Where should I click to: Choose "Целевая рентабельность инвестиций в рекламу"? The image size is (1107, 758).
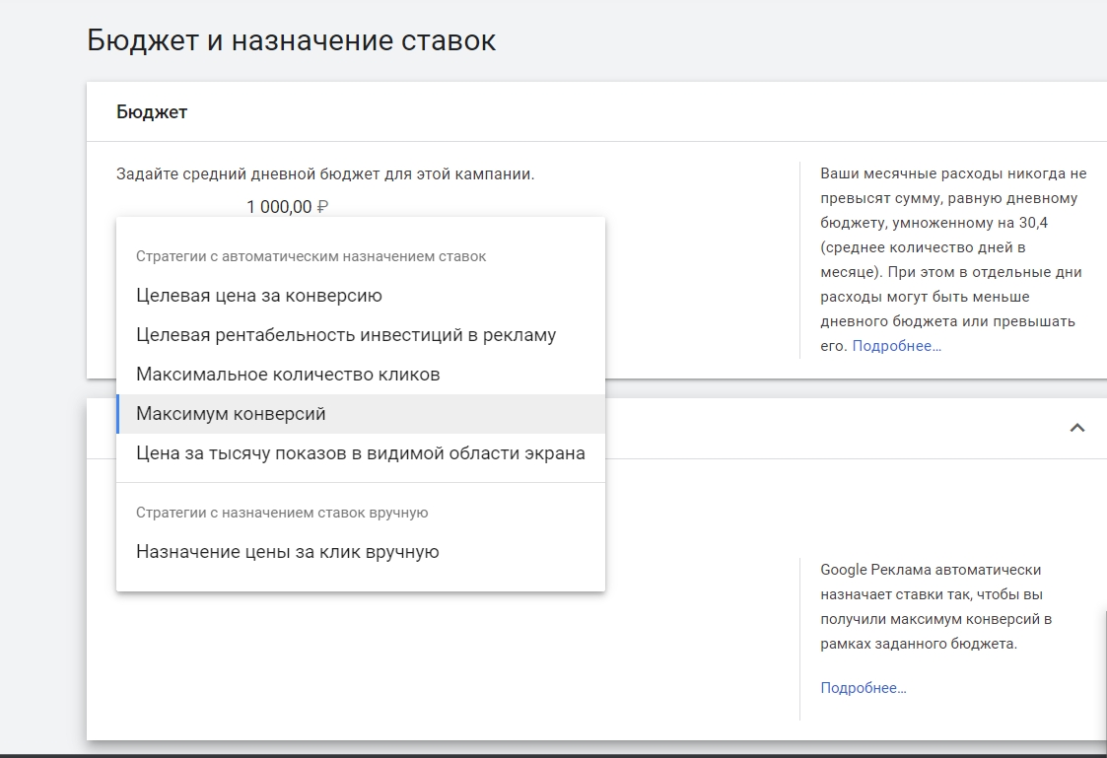(346, 335)
